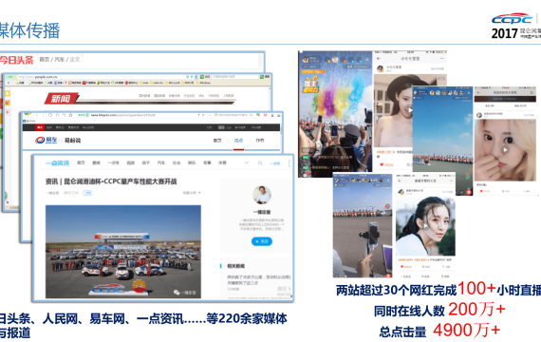The image size is (541, 342).
Task: Select 首页 in the 一点资讯 navigation
Action: [81, 162]
